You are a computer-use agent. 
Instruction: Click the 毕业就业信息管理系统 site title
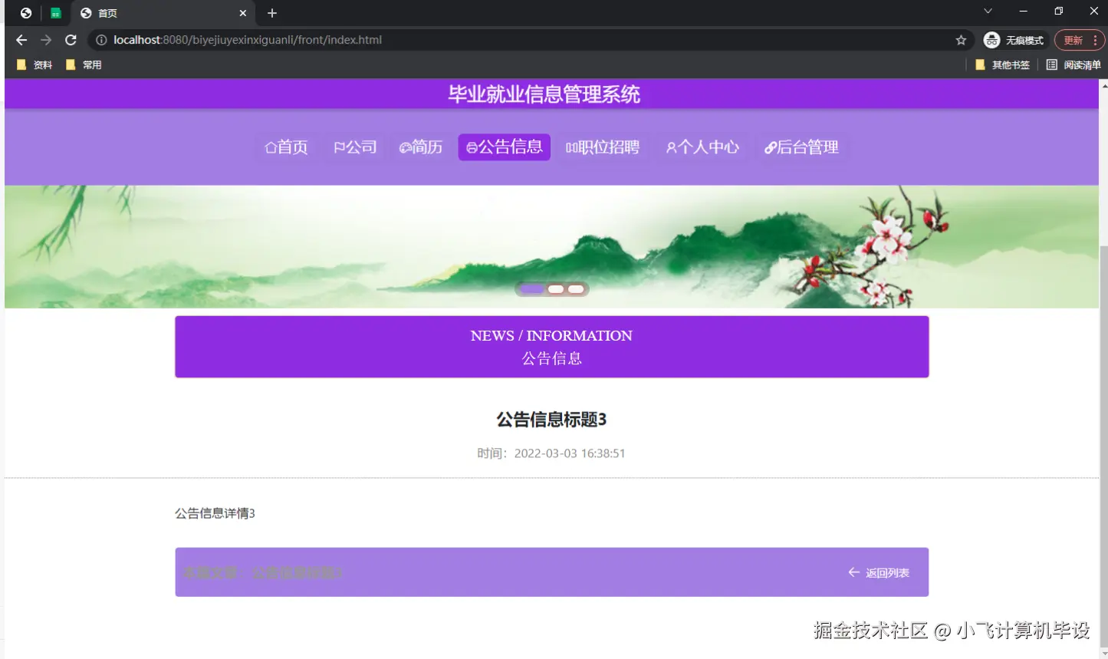click(544, 94)
